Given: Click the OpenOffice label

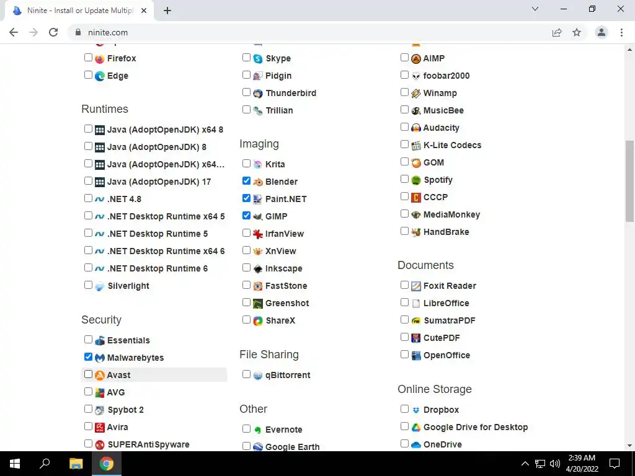Looking at the screenshot, I should point(446,355).
